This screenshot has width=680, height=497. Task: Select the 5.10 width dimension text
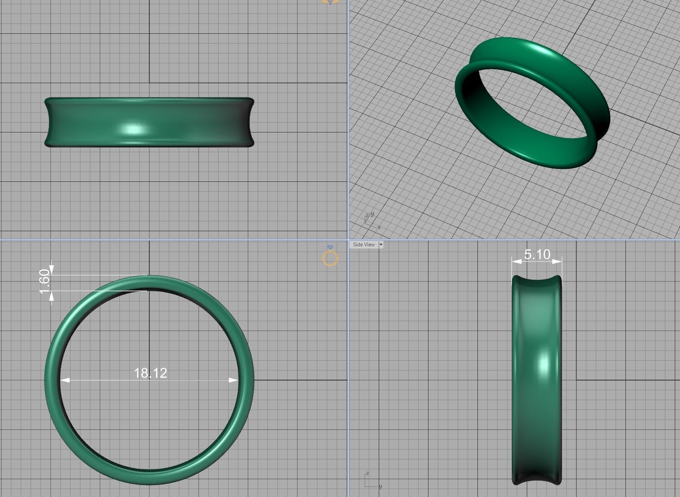coord(537,255)
